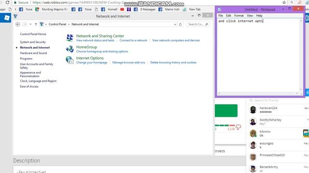Image resolution: width=309 pixels, height=173 pixels.
Task: Open the Yahoo bookmark icon
Action: point(129,10)
